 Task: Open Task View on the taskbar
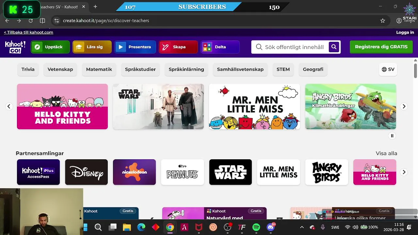click(x=113, y=227)
